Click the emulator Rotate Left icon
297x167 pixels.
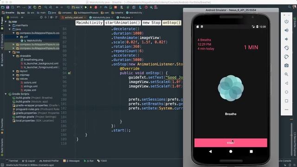pyautogui.click(x=286, y=48)
